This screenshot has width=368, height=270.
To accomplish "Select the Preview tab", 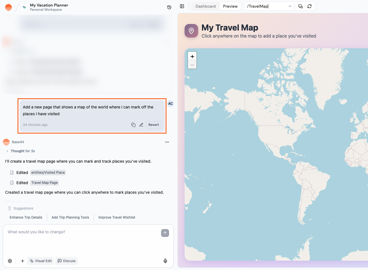I will 230,6.
